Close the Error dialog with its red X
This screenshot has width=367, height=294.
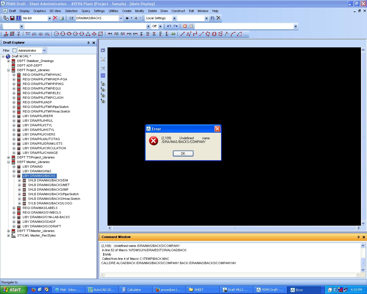pos(217,129)
